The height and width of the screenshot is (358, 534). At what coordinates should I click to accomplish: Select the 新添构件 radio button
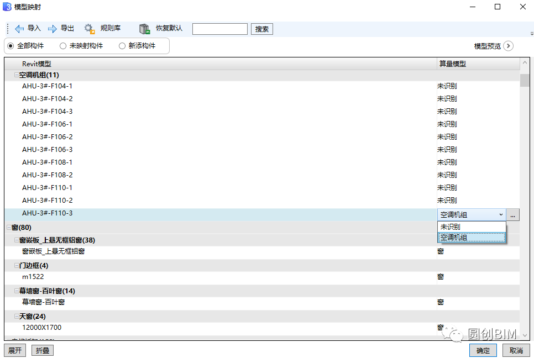(122, 46)
